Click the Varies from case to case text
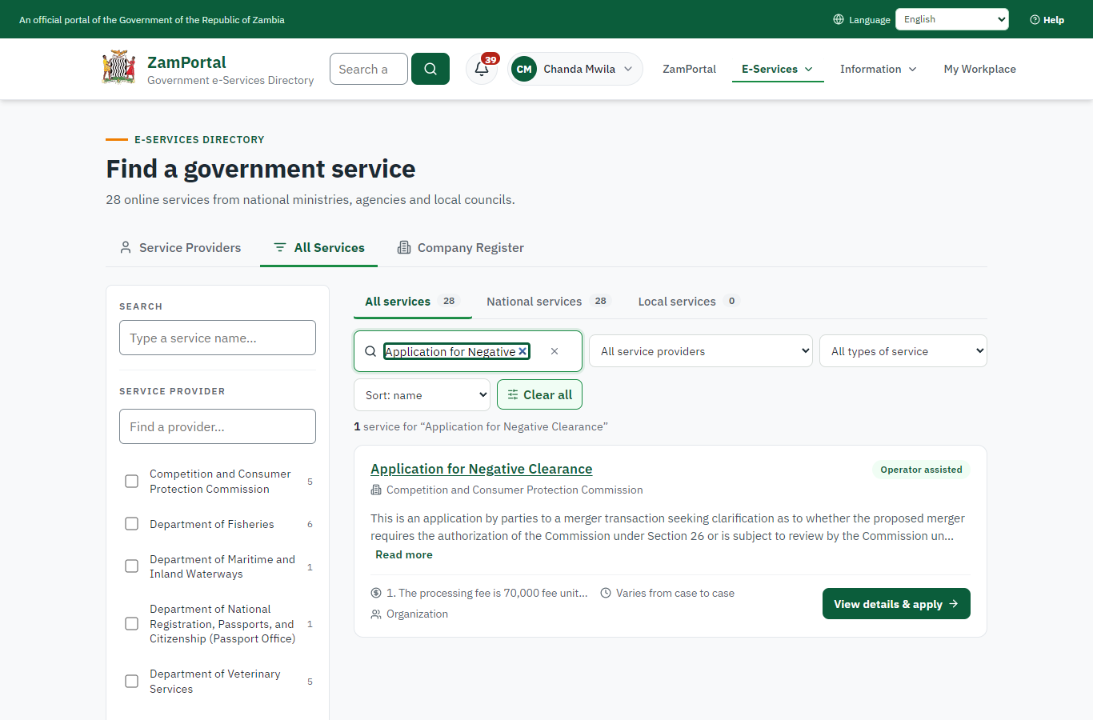Viewport: 1093px width, 720px height. click(x=675, y=593)
